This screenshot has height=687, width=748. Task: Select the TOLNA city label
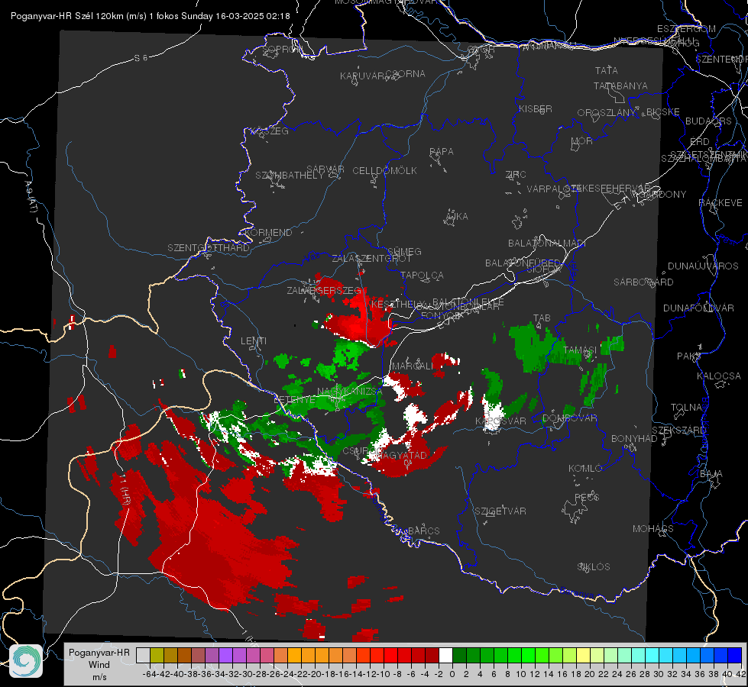coord(686,408)
